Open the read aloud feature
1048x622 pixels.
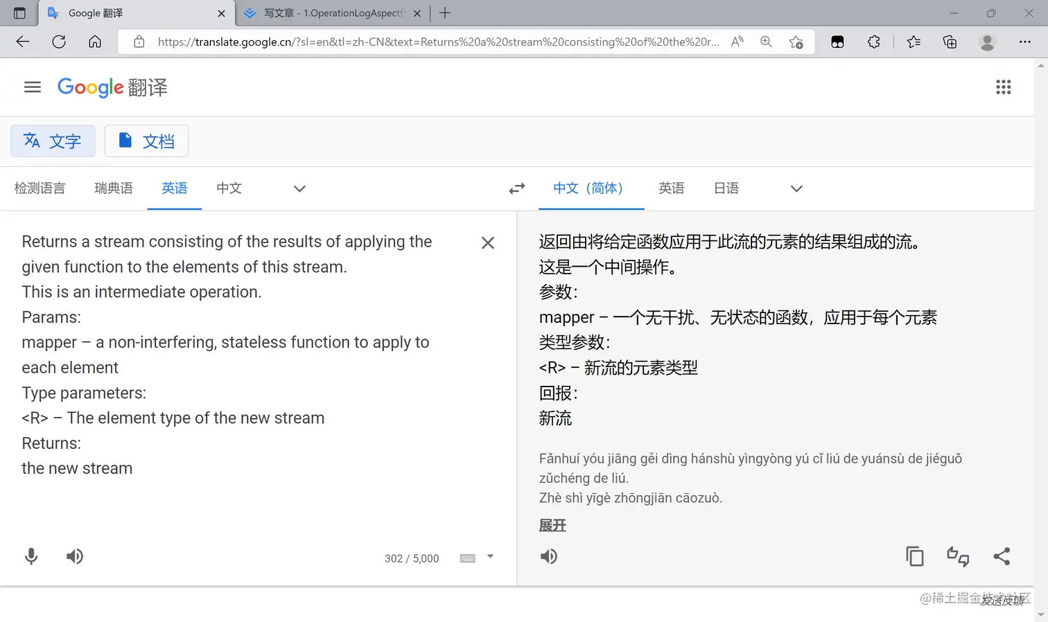tap(737, 42)
